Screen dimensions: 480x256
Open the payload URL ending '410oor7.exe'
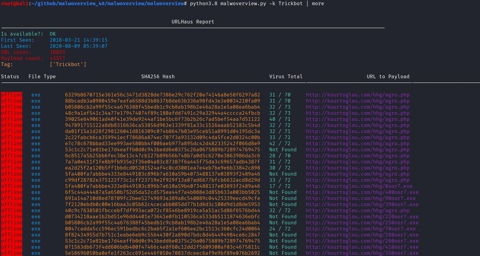click(x=362, y=247)
